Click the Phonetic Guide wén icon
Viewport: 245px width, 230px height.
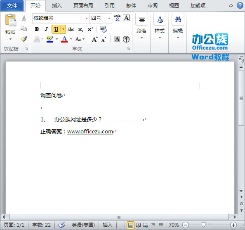pos(117,18)
